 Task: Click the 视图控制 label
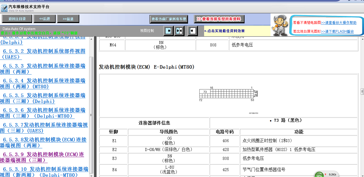tap(147, 31)
